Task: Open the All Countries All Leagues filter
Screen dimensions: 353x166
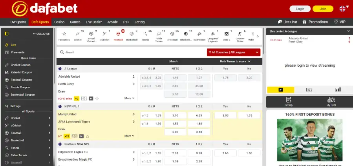Action: pos(233,52)
